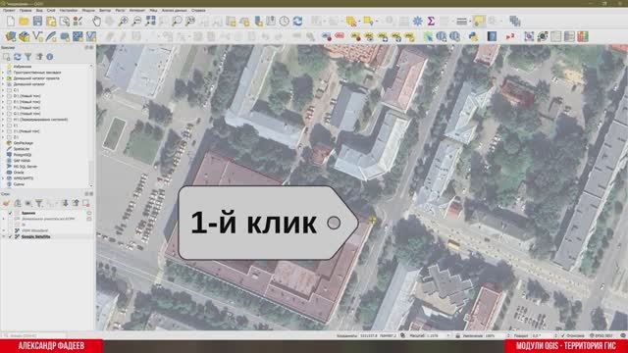Select the MS SQL Server entry in Browser
The width and height of the screenshot is (628, 353).
26,167
